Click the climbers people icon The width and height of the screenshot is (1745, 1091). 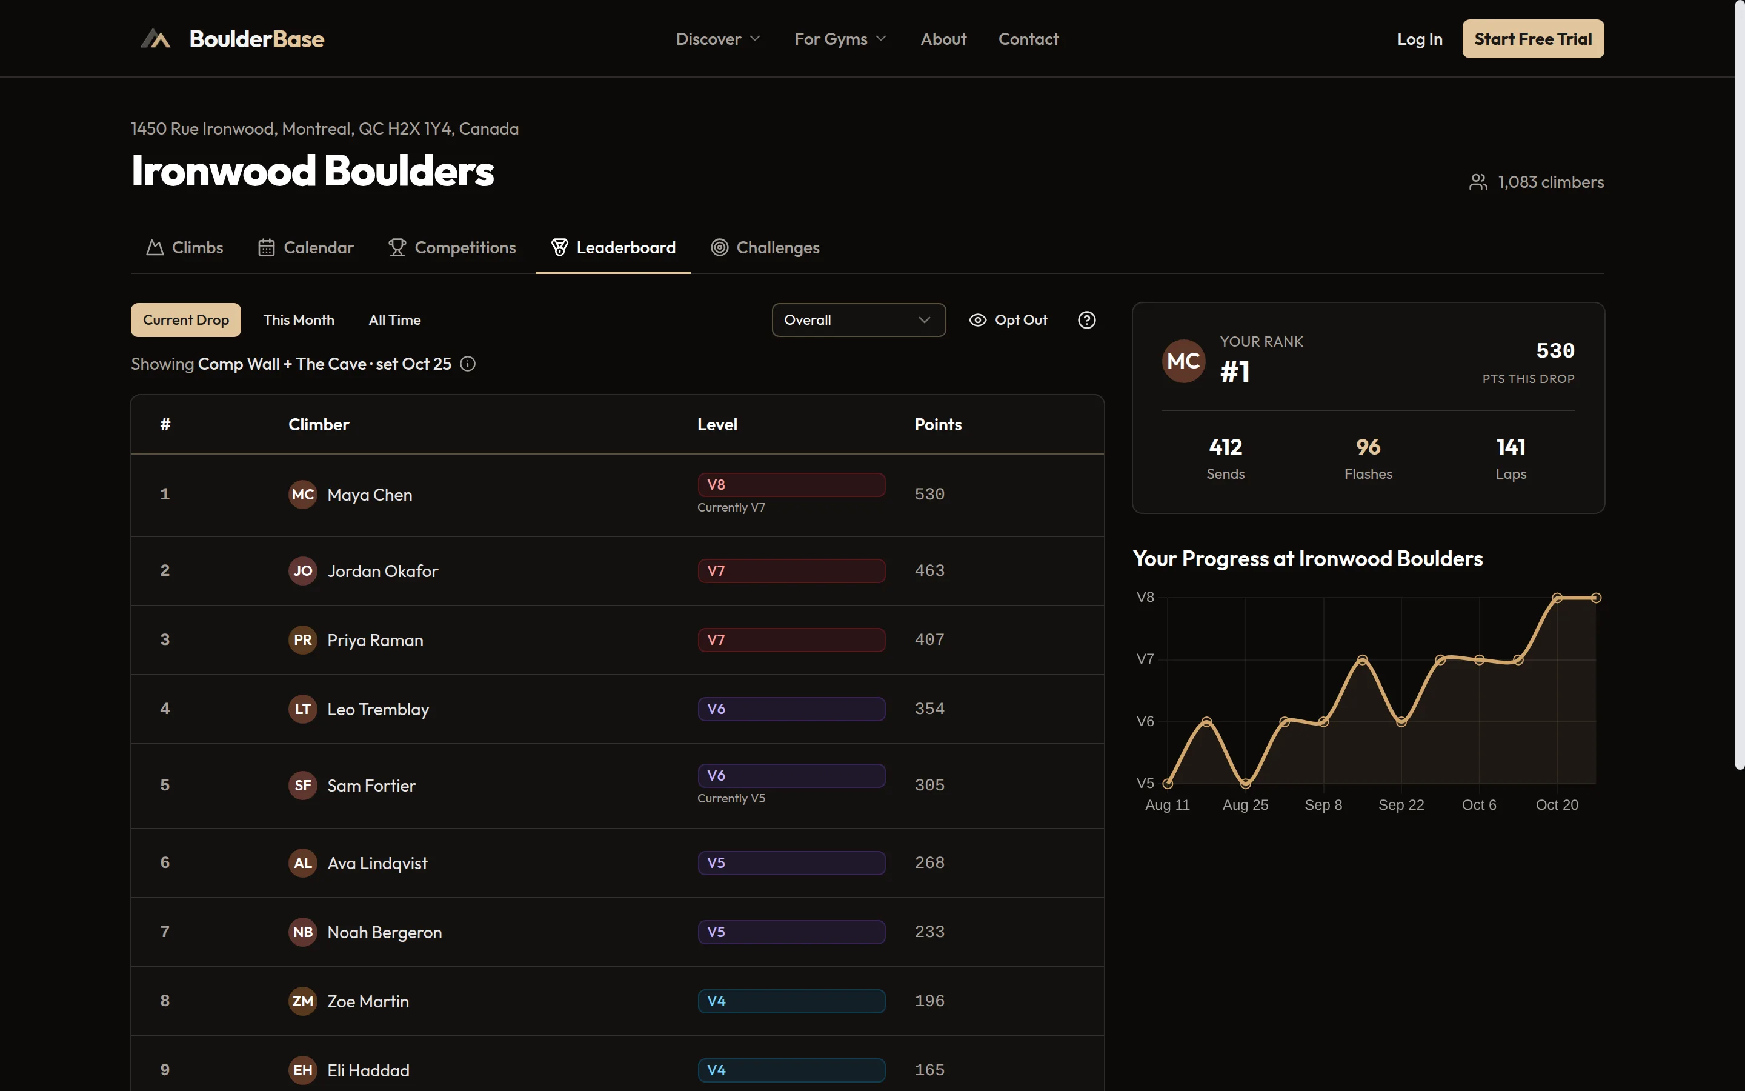tap(1478, 182)
